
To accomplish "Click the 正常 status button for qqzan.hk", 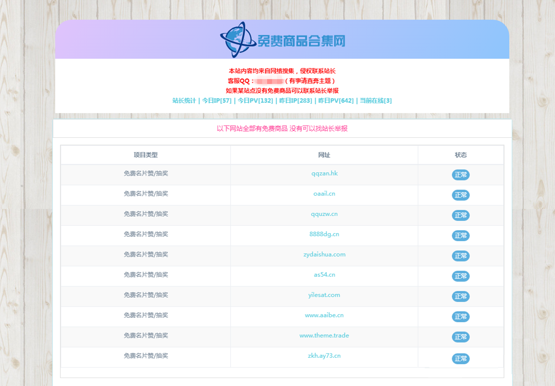I will point(460,174).
